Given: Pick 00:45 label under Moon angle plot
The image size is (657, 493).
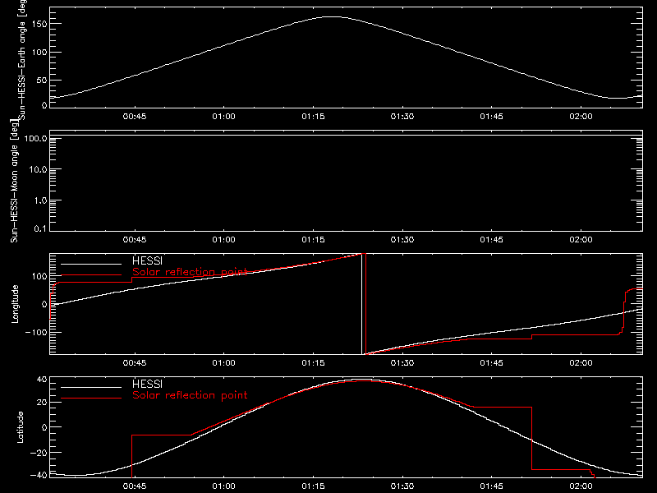Looking at the screenshot, I should pyautogui.click(x=135, y=240).
